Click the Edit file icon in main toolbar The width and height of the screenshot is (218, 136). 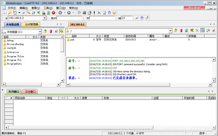79,13
